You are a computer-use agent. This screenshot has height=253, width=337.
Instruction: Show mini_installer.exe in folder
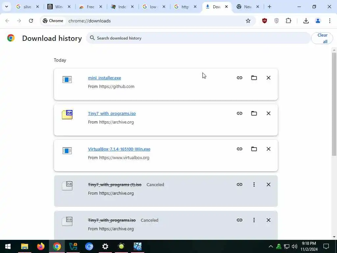254,78
